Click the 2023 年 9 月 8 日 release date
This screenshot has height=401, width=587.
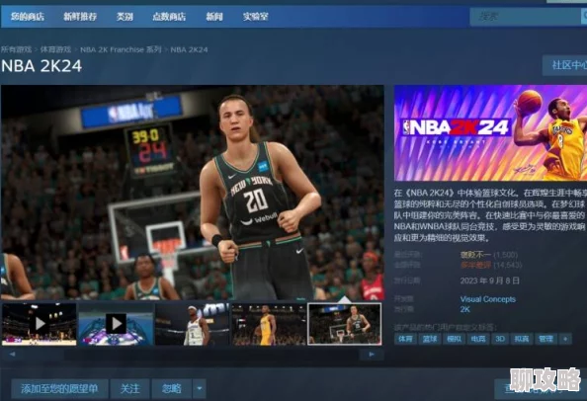pos(490,281)
